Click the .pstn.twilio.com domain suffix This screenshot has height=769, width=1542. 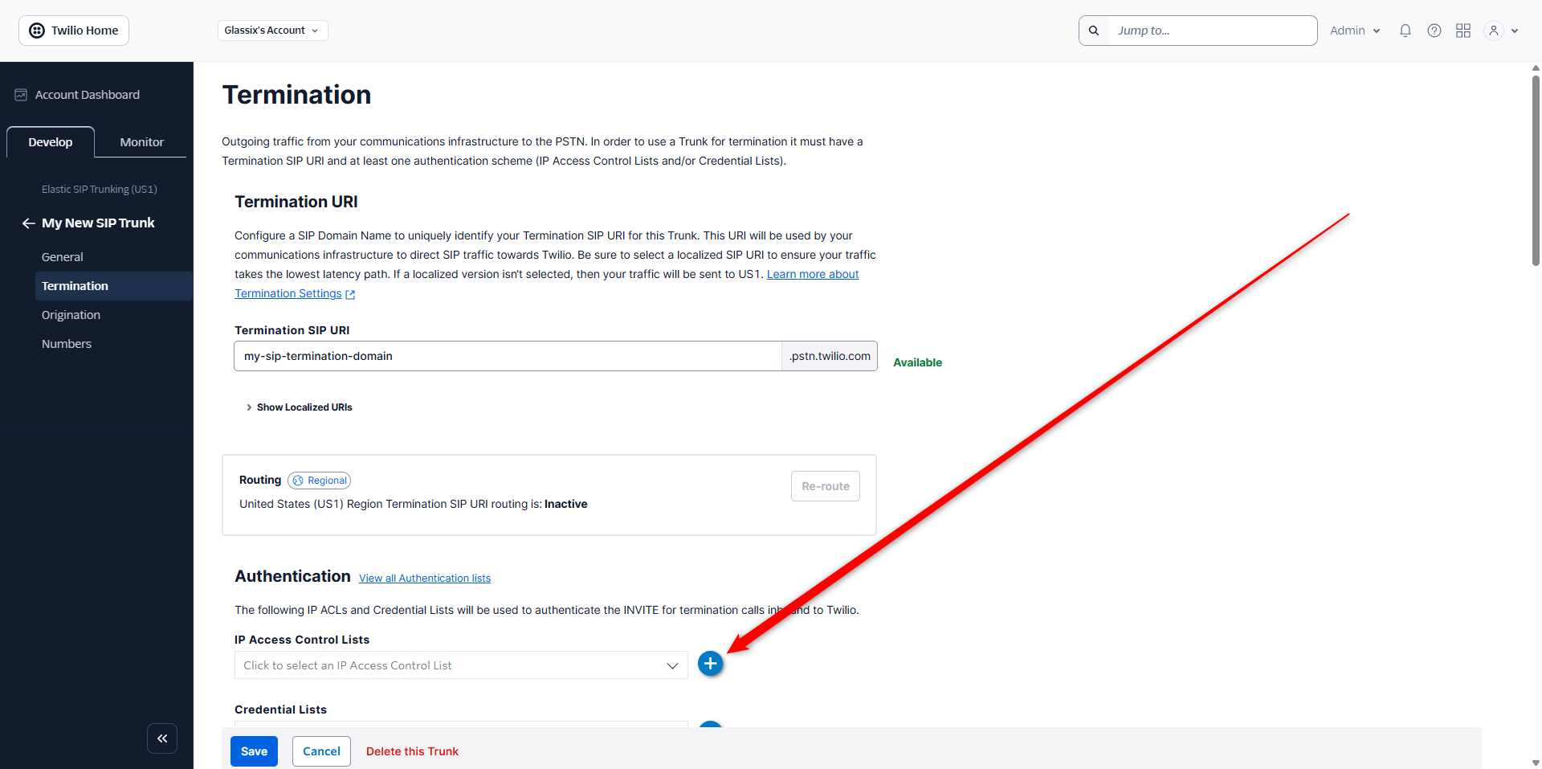click(x=830, y=356)
